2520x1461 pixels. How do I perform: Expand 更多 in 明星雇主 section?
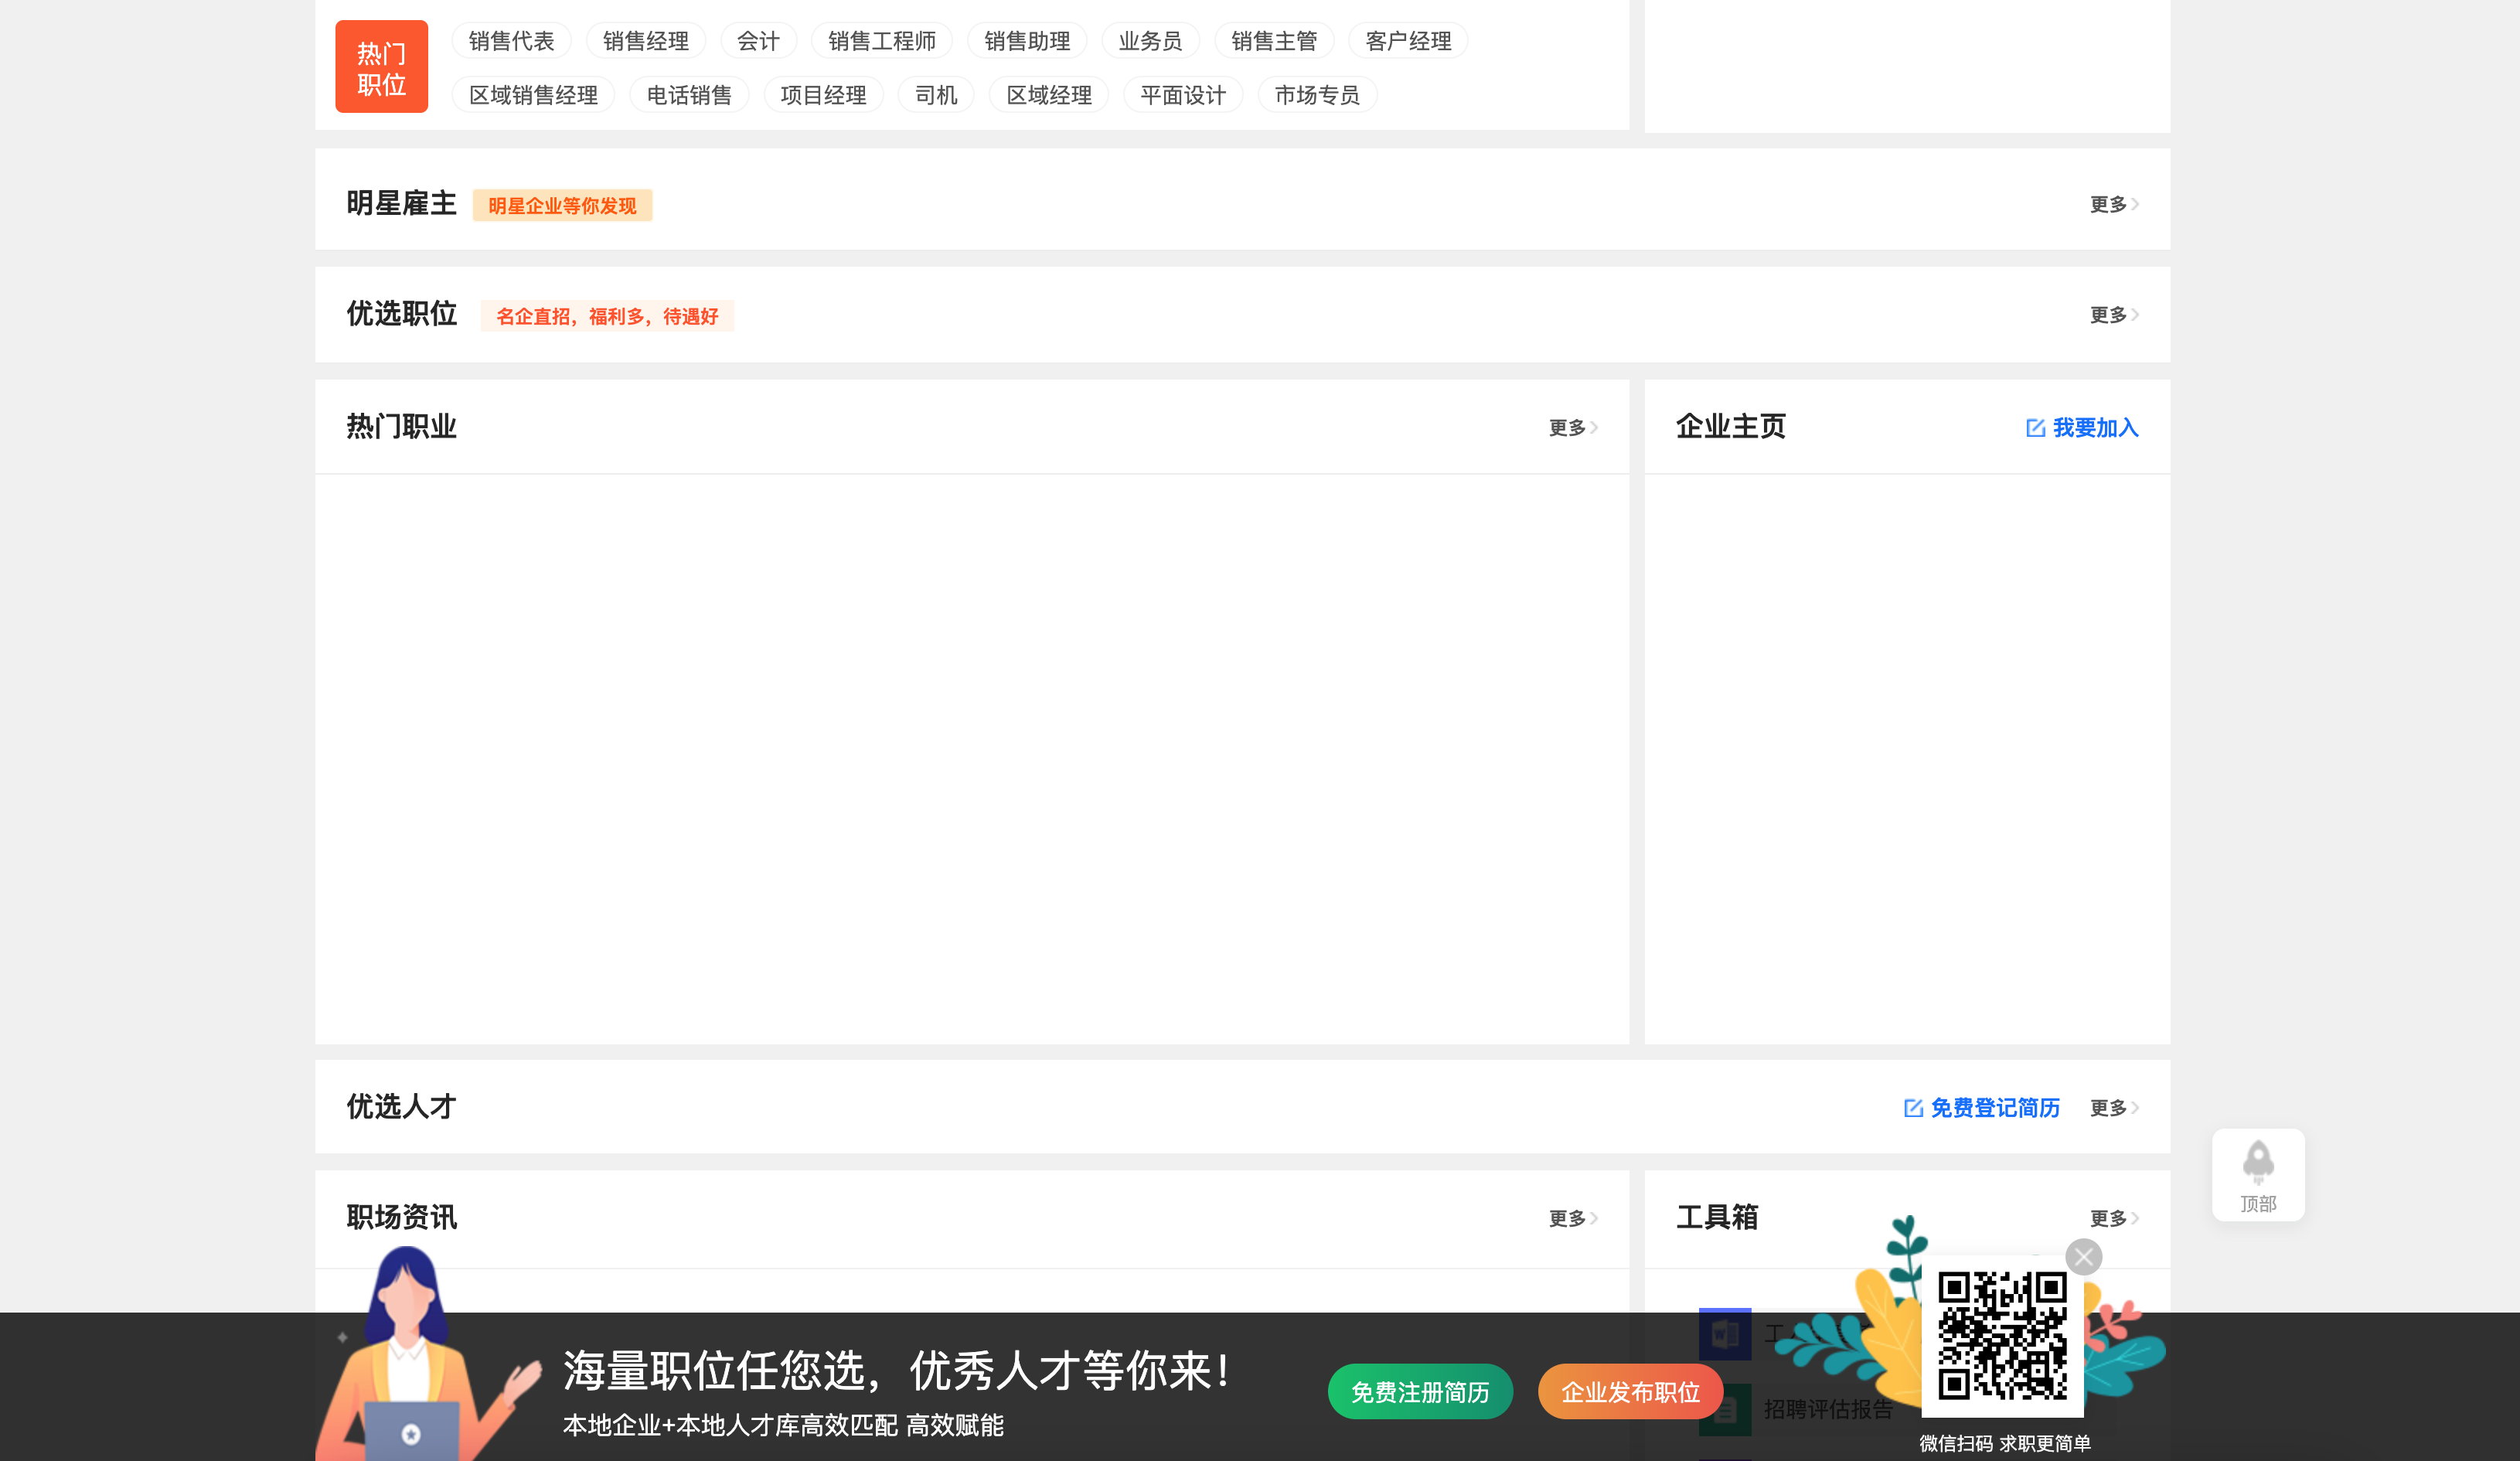tap(2114, 204)
